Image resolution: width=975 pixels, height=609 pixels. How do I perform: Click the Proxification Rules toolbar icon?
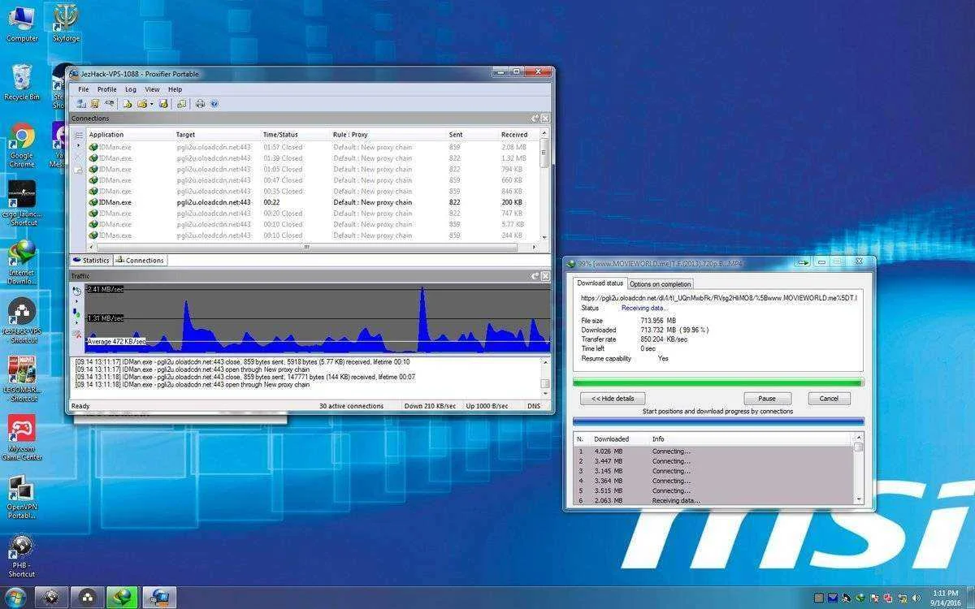(95, 103)
